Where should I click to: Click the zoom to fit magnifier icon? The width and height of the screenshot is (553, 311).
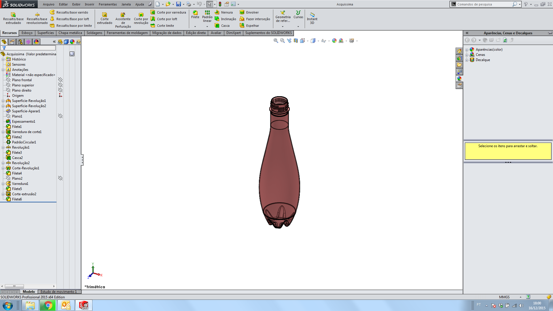click(x=276, y=41)
